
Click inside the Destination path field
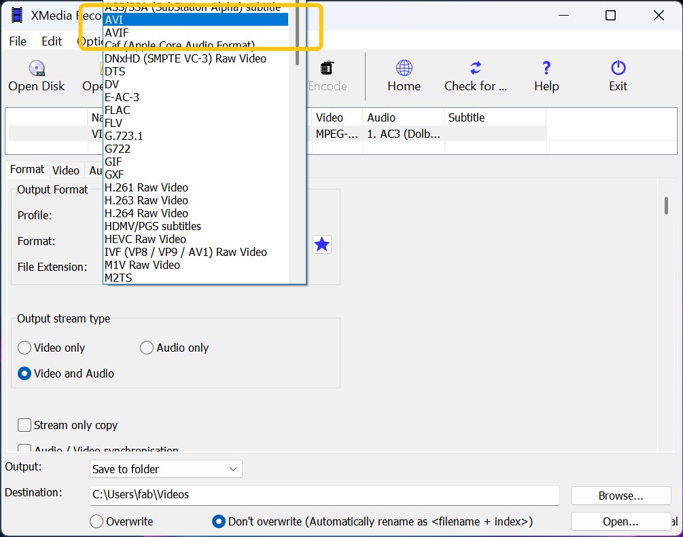pos(272,495)
